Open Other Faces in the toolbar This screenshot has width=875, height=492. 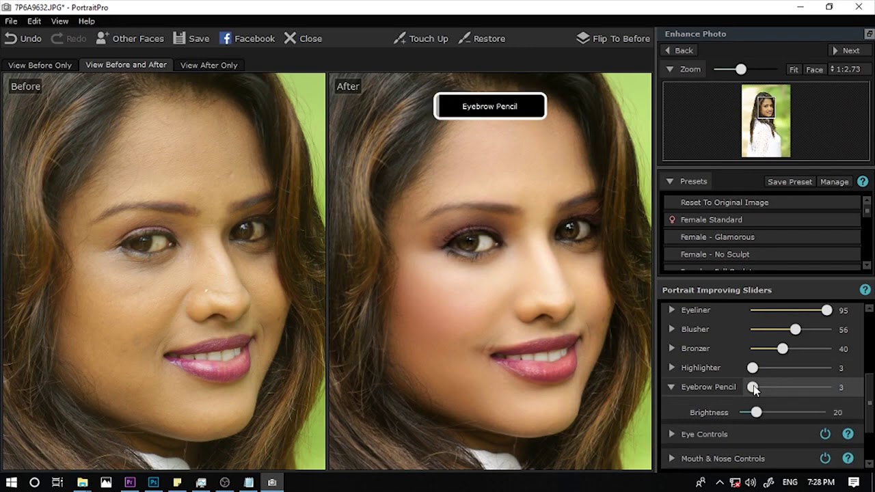[130, 38]
